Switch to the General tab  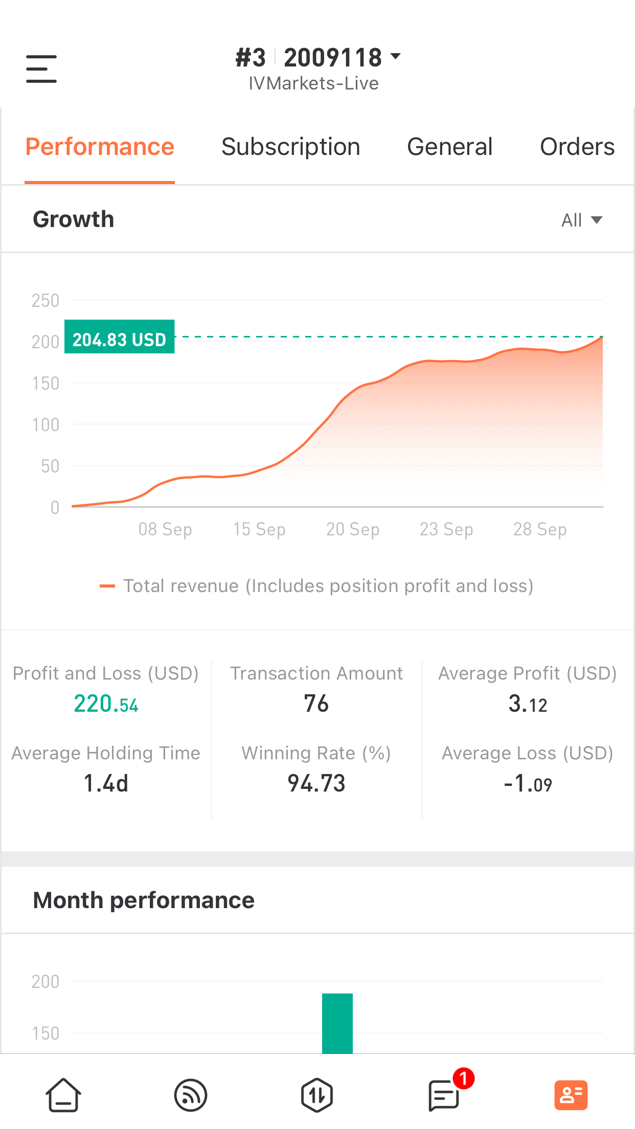coord(449,147)
